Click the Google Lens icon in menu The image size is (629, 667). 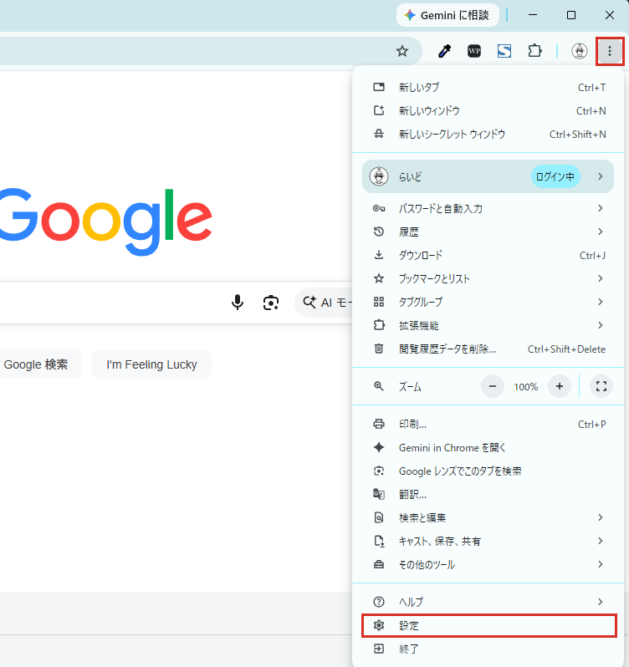coord(379,471)
